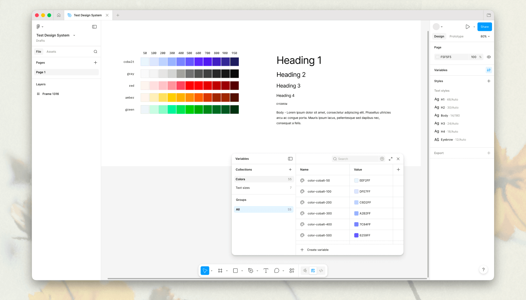
Task: Switch to the Prototype tab
Action: pos(457,36)
